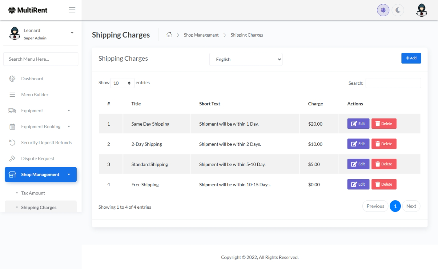
Task: Open the English language dropdown
Action: tap(246, 60)
